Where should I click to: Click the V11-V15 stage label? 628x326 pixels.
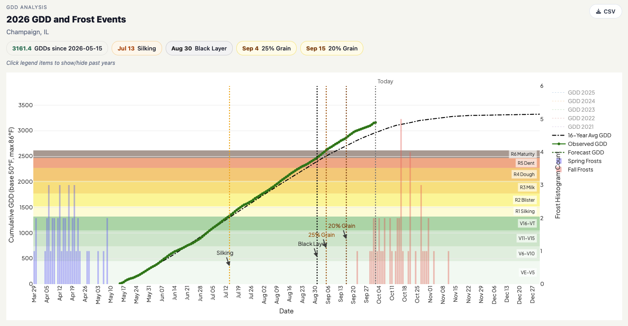pyautogui.click(x=526, y=238)
